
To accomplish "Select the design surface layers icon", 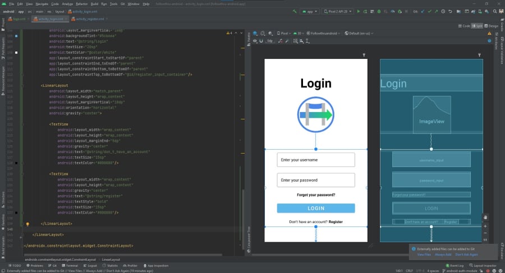I will point(255,33).
